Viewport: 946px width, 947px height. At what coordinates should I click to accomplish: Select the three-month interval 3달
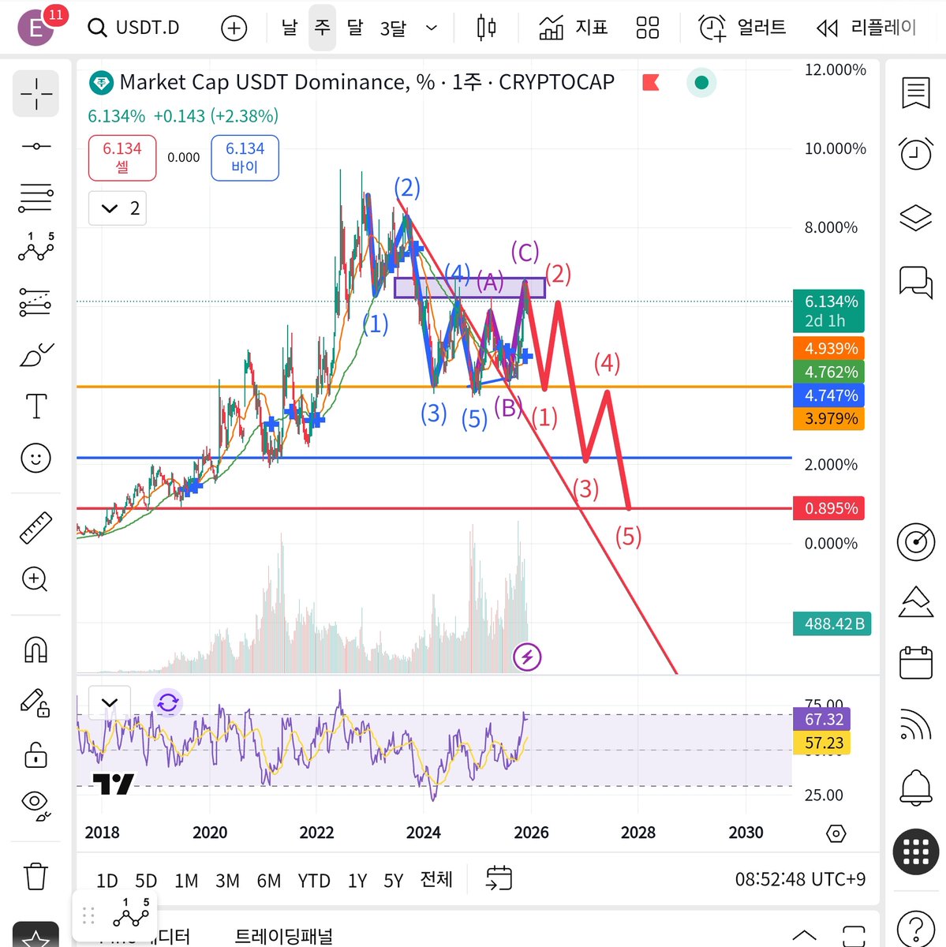[393, 28]
